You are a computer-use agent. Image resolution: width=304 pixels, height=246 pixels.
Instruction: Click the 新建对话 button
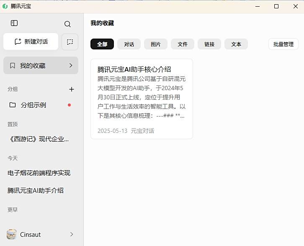(x=31, y=42)
